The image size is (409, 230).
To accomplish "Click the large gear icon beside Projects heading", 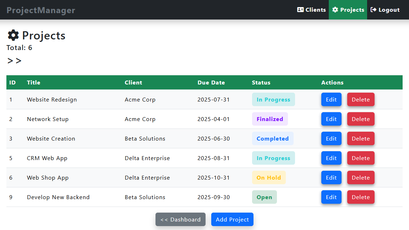I will pyautogui.click(x=13, y=35).
